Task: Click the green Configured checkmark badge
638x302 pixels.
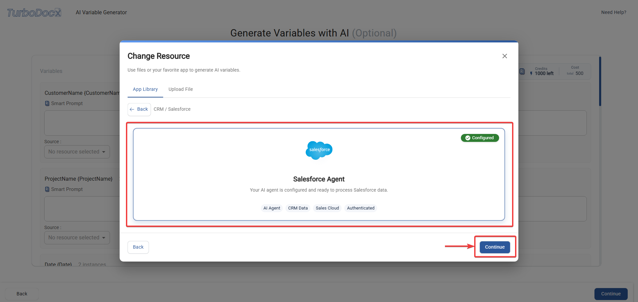Action: (480, 138)
